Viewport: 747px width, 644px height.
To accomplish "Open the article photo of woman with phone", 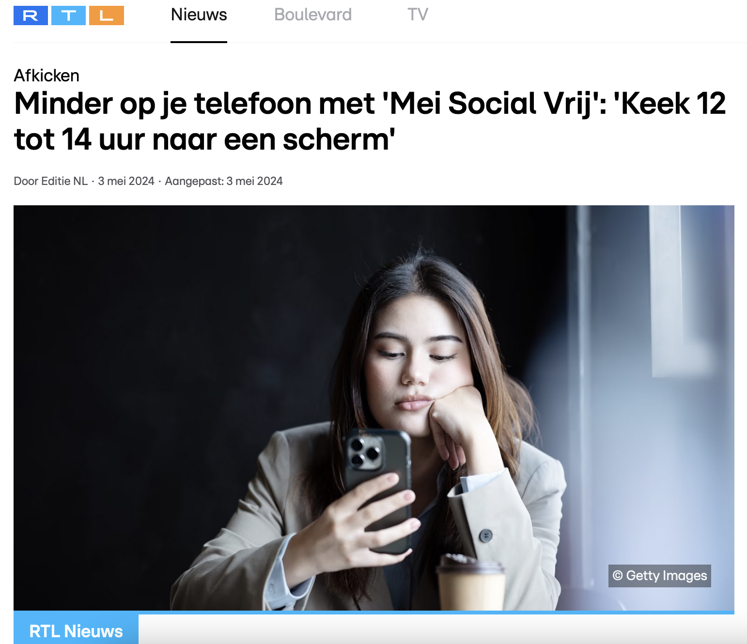I will 374,408.
